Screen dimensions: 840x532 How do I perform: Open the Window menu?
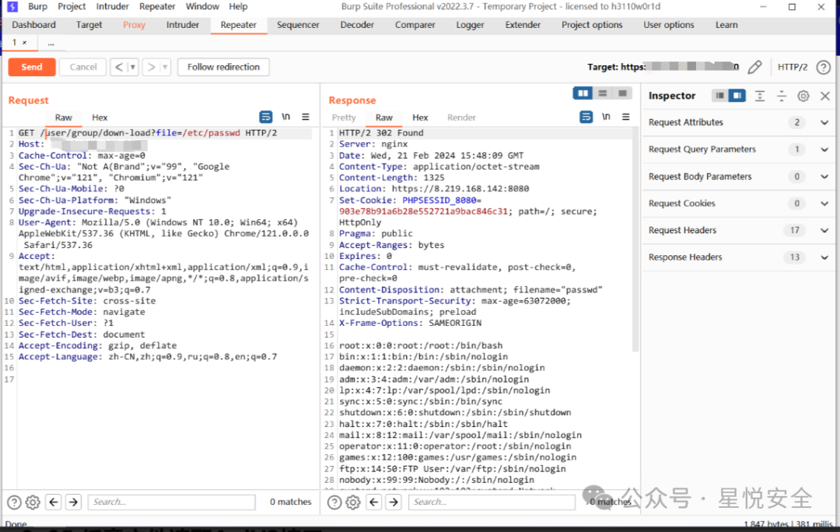[202, 6]
